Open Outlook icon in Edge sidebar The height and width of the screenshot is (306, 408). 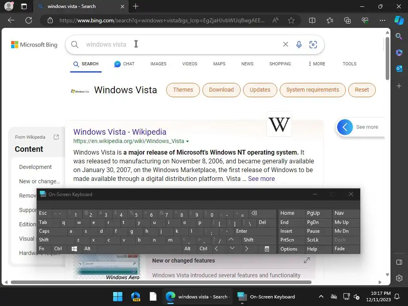pos(399,69)
